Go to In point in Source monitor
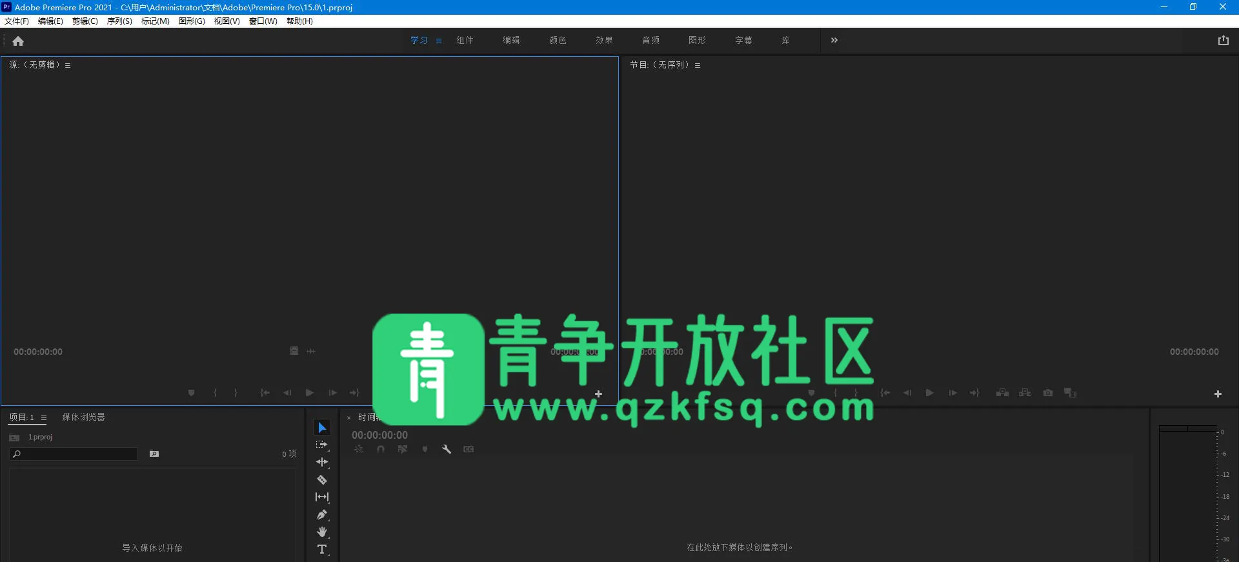 tap(265, 392)
